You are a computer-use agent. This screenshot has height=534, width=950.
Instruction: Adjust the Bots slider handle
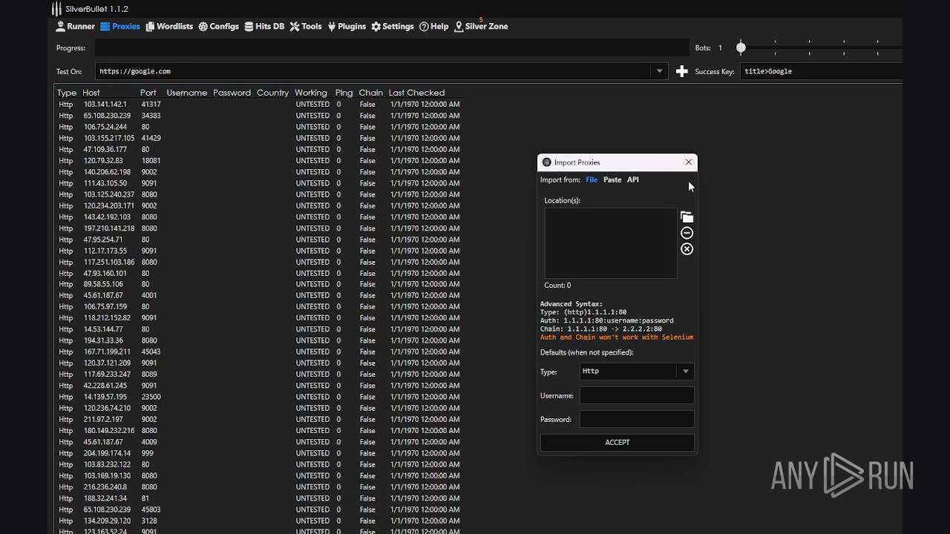[741, 47]
